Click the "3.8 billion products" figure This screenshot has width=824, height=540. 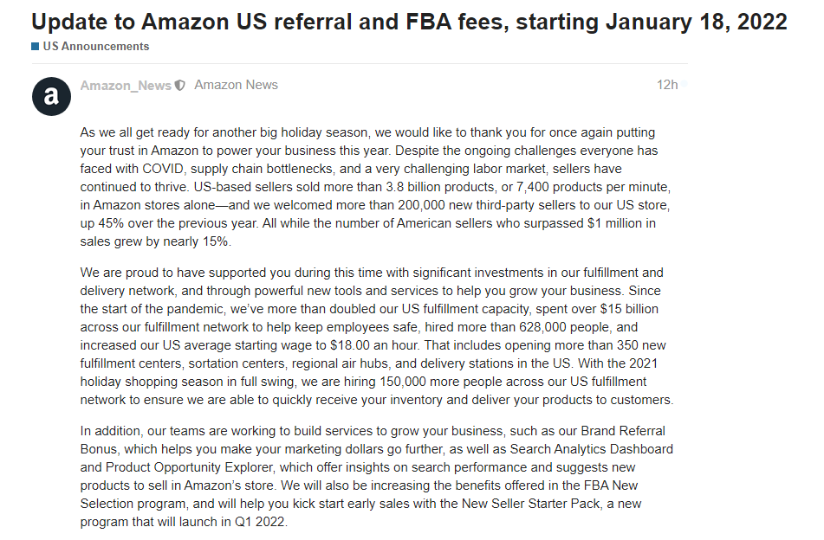tap(441, 187)
